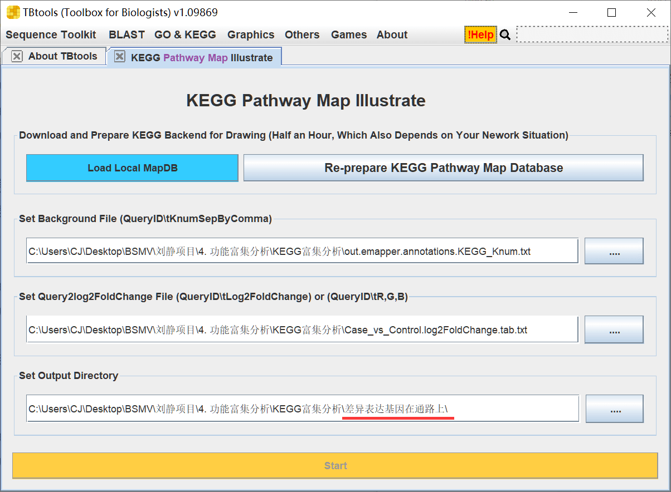Click the Query2log2FoldChange file path field
Viewport: 671px width, 492px height.
302,329
